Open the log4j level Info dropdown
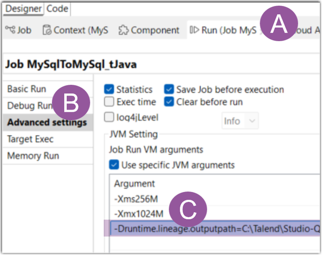Screen dimensions: 322x255 [240, 121]
